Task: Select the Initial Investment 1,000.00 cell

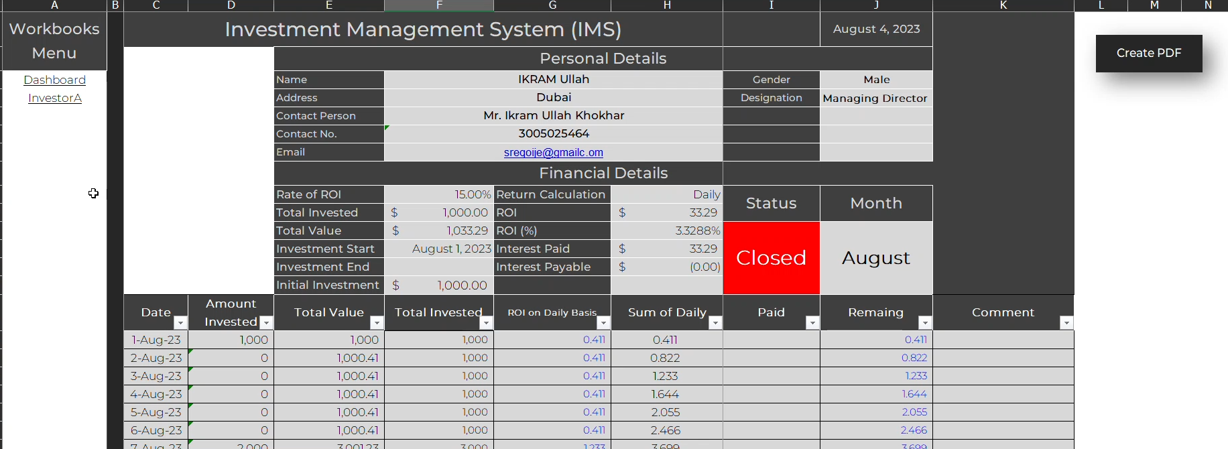Action: (x=439, y=285)
